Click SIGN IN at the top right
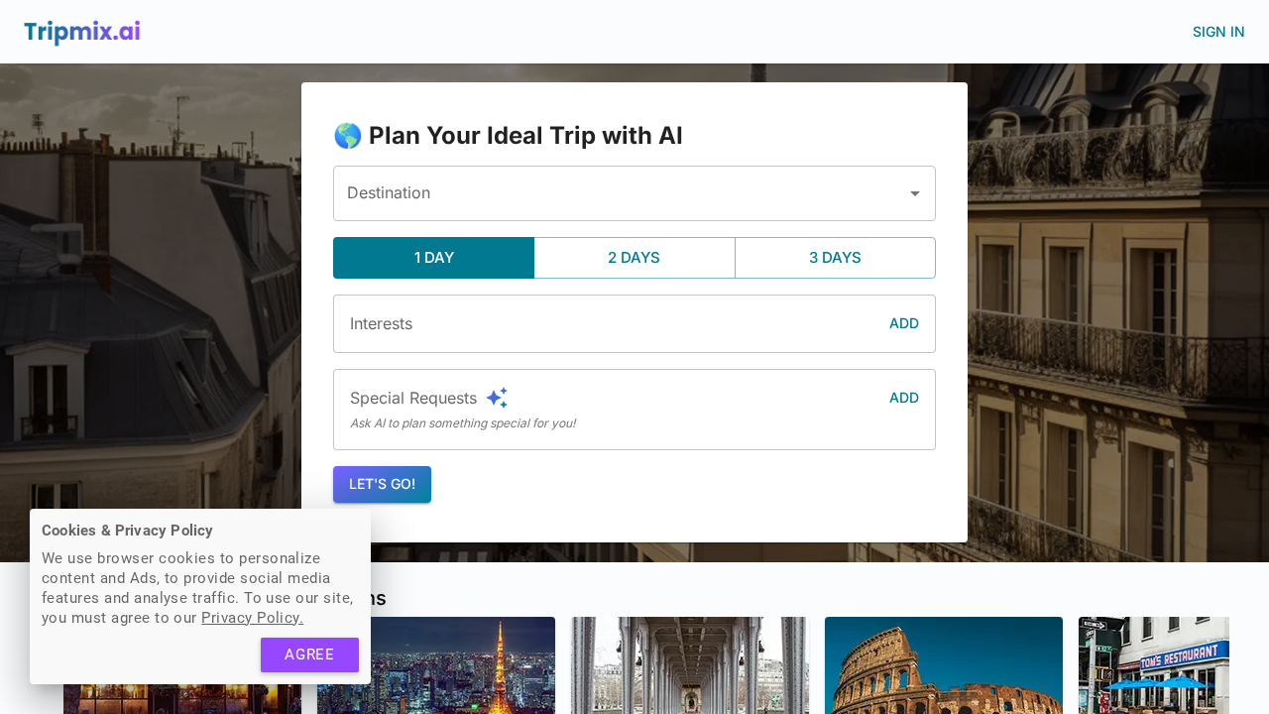Viewport: 1269px width, 714px height. pyautogui.click(x=1217, y=31)
